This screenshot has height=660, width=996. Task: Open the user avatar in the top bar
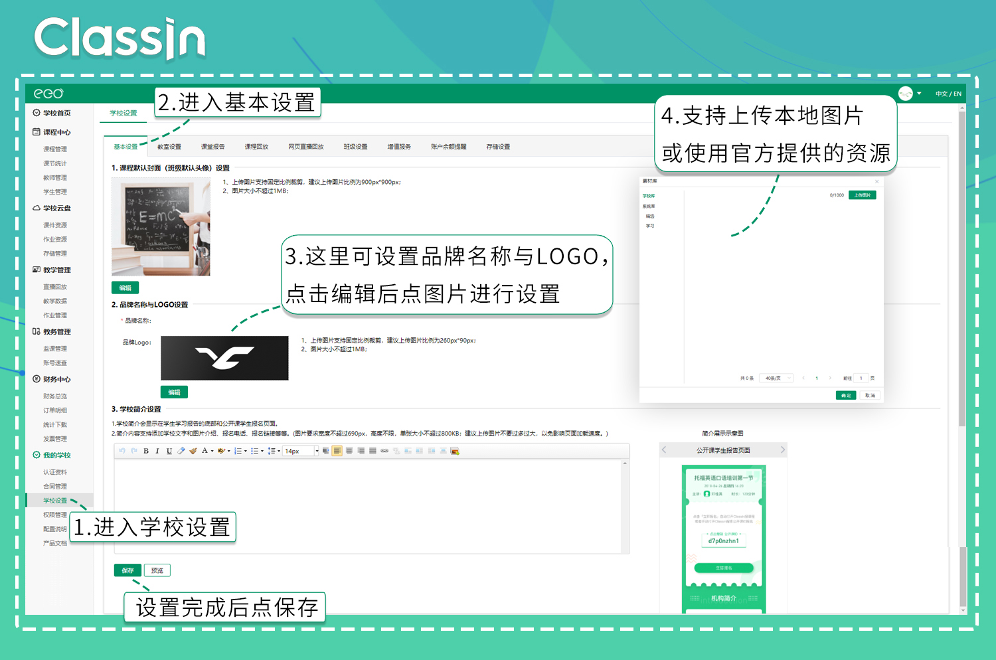tap(906, 94)
